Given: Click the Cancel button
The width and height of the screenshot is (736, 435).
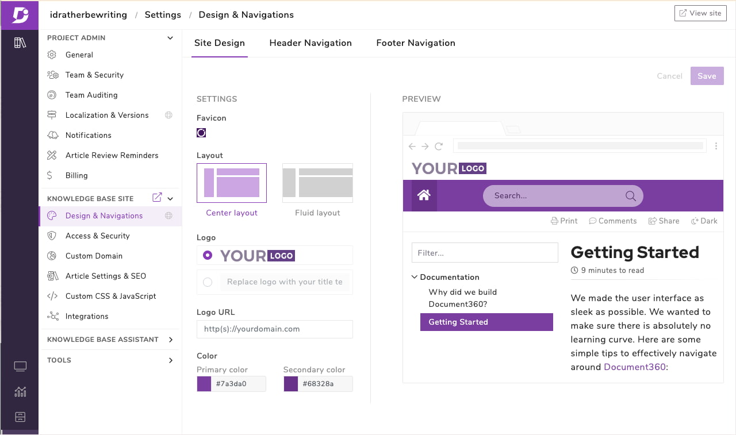Looking at the screenshot, I should point(669,76).
